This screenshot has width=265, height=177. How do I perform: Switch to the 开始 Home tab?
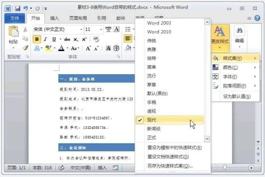click(36, 18)
